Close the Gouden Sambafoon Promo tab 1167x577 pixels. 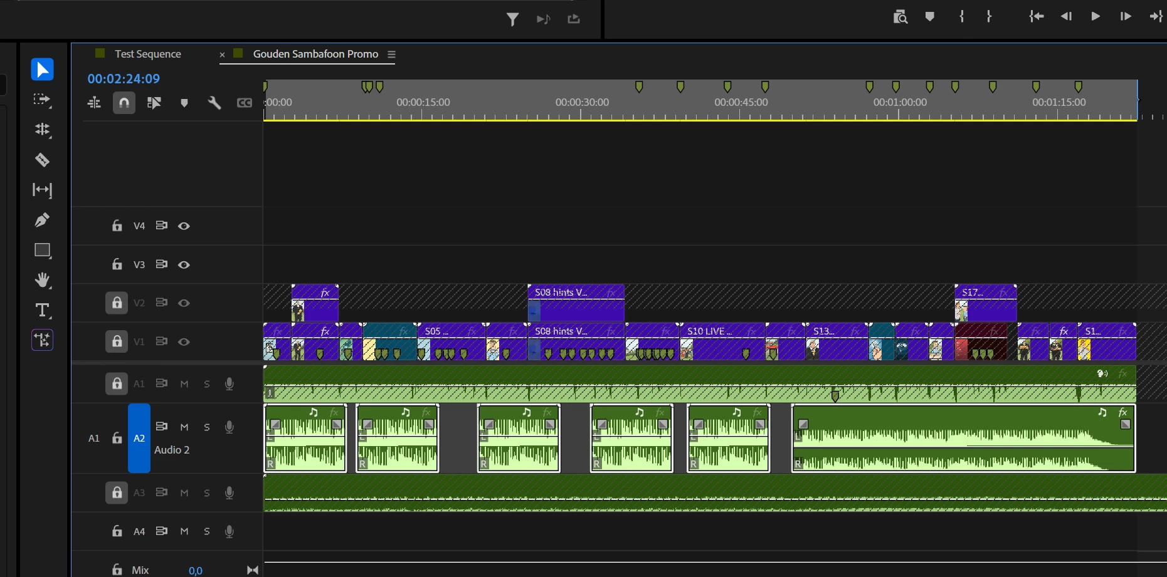pyautogui.click(x=222, y=55)
